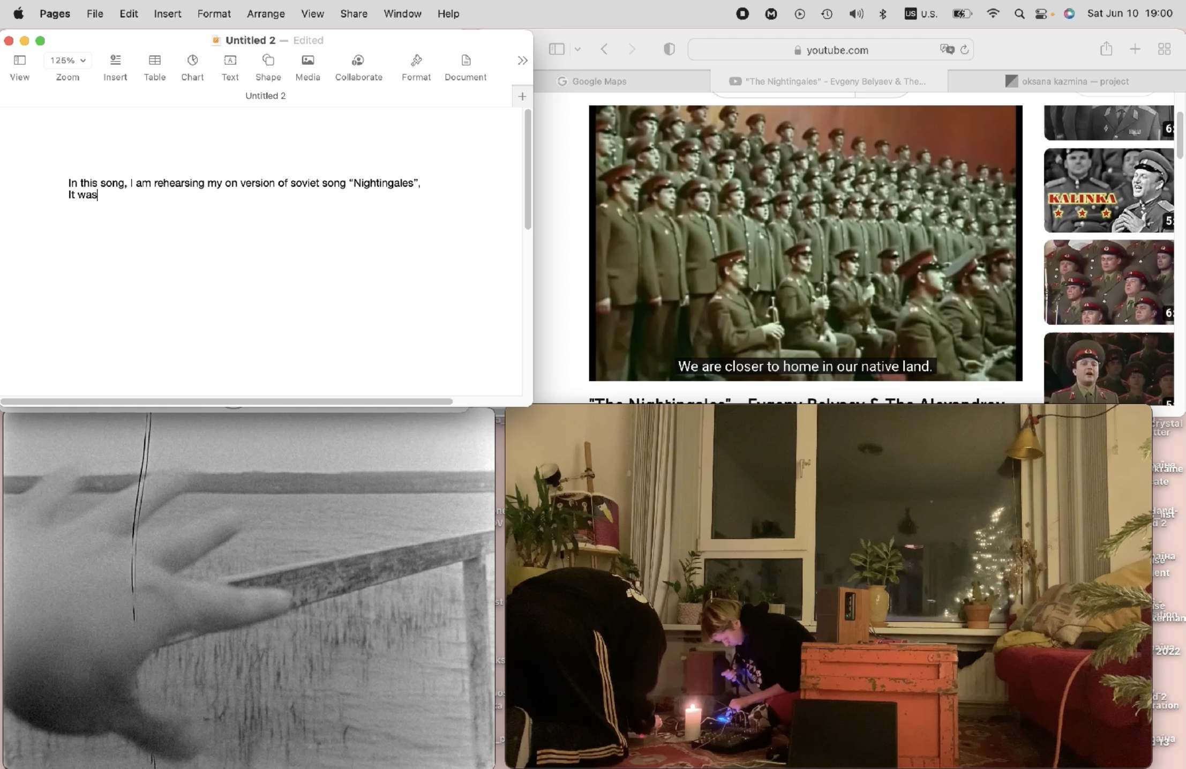1186x769 pixels.
Task: Add a new page with plus button
Action: pyautogui.click(x=522, y=96)
